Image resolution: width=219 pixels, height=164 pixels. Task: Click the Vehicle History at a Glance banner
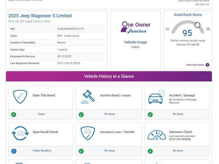coord(109,76)
